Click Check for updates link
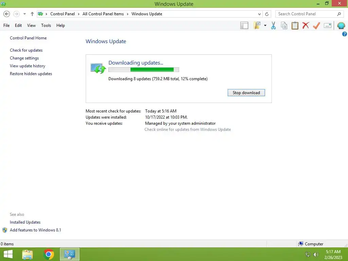348x261 pixels. pos(26,50)
